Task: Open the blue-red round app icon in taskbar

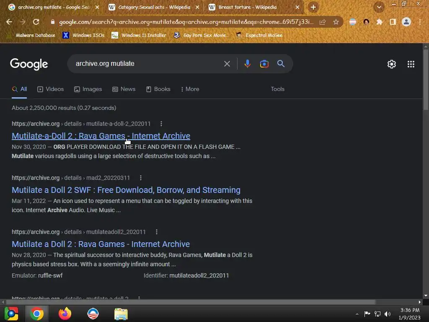Action: click(93, 314)
